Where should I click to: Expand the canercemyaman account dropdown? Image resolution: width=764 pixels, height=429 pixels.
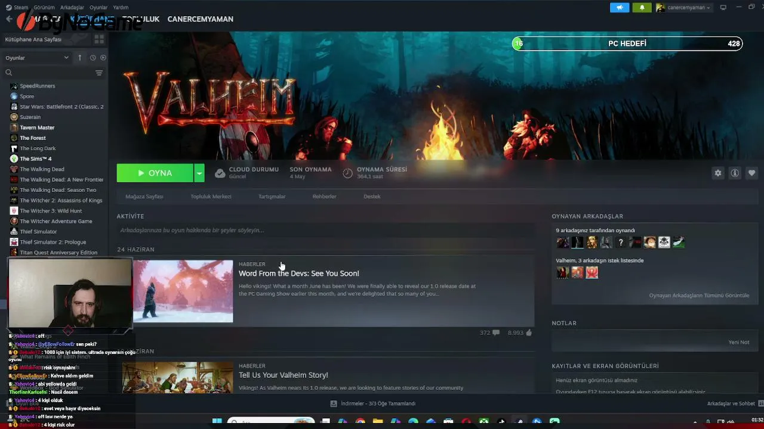coord(683,8)
